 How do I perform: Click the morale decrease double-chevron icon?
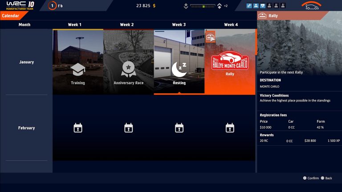[x=186, y=6]
